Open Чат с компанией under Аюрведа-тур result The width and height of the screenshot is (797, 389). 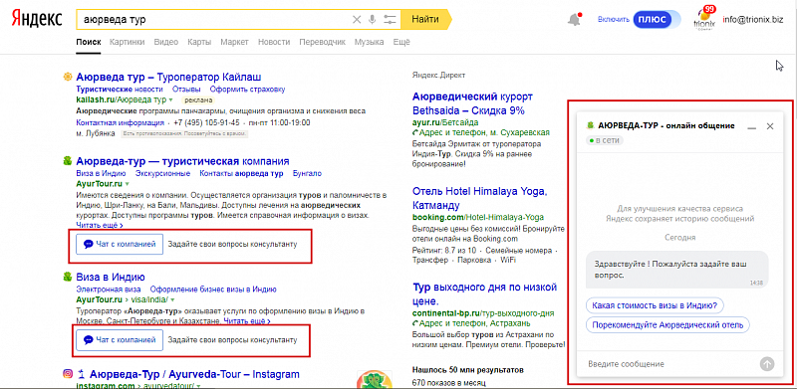pyautogui.click(x=120, y=244)
